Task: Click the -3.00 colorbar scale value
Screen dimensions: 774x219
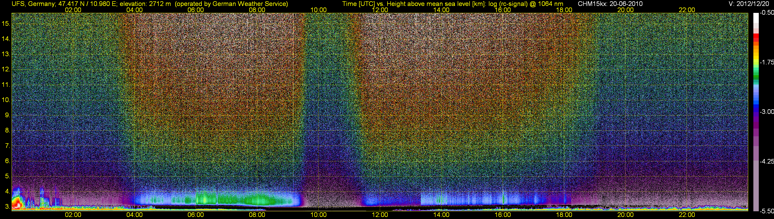Action: point(767,112)
